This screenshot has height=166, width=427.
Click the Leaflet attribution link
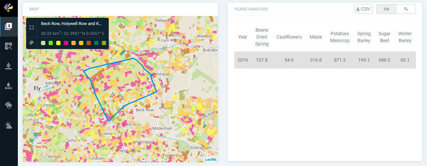[211, 160]
